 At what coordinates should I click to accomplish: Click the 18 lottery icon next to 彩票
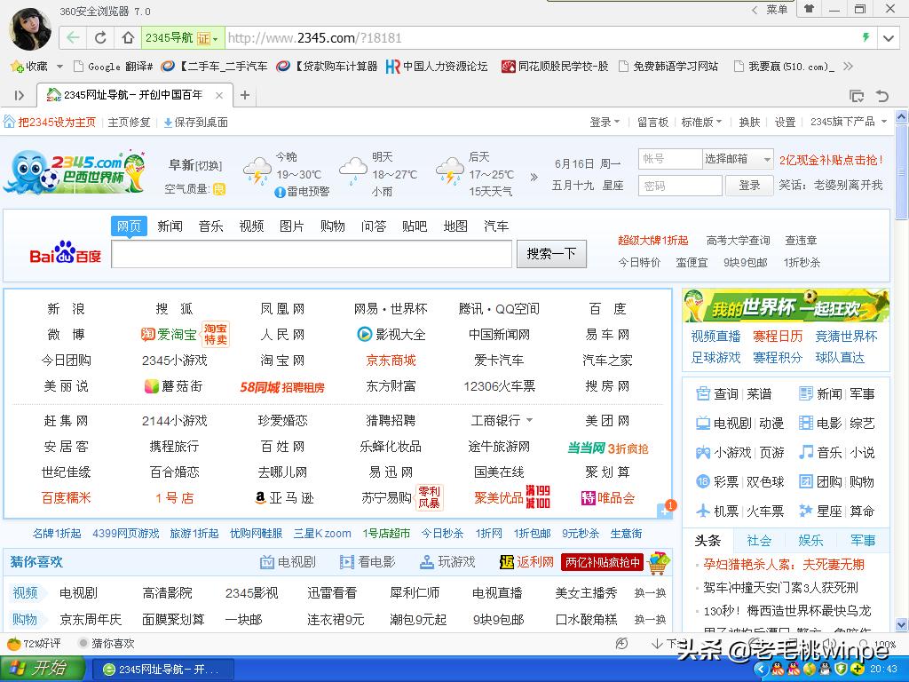(700, 480)
